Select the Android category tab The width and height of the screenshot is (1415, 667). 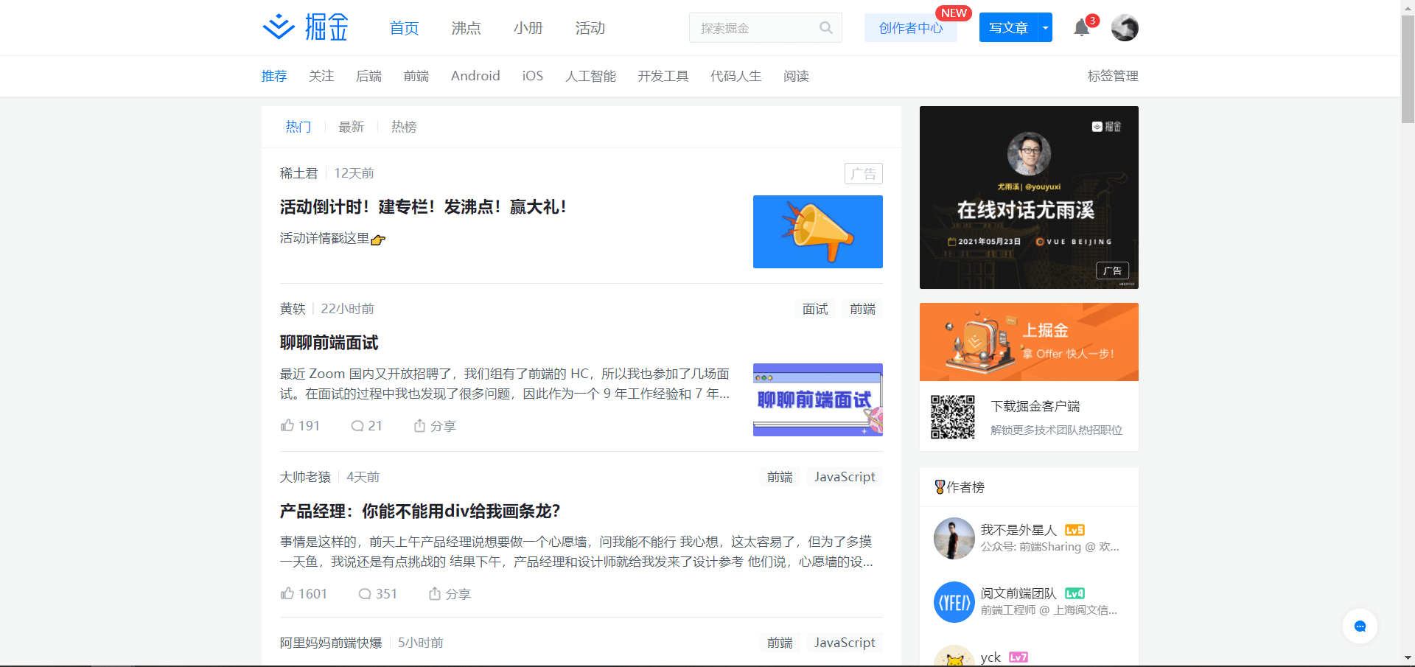[475, 76]
